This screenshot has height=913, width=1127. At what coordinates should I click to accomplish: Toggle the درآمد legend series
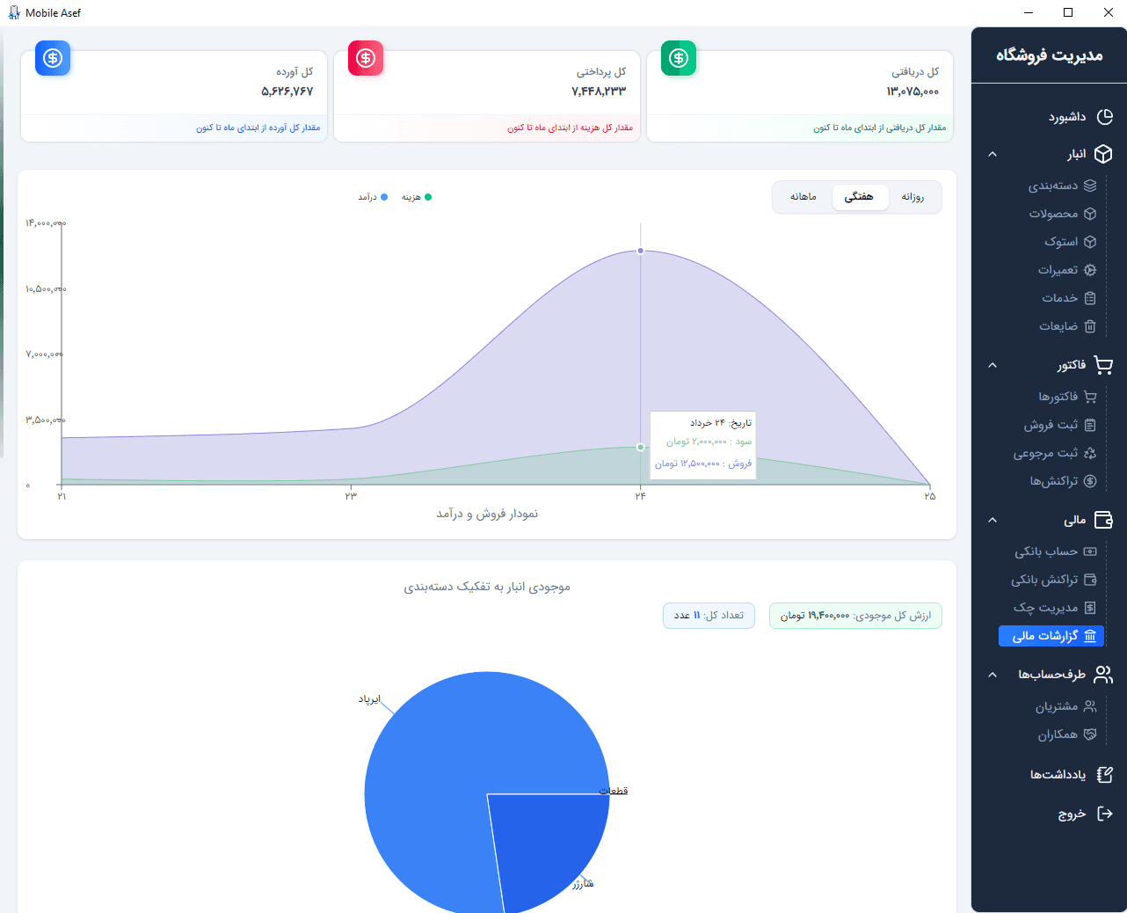click(373, 197)
